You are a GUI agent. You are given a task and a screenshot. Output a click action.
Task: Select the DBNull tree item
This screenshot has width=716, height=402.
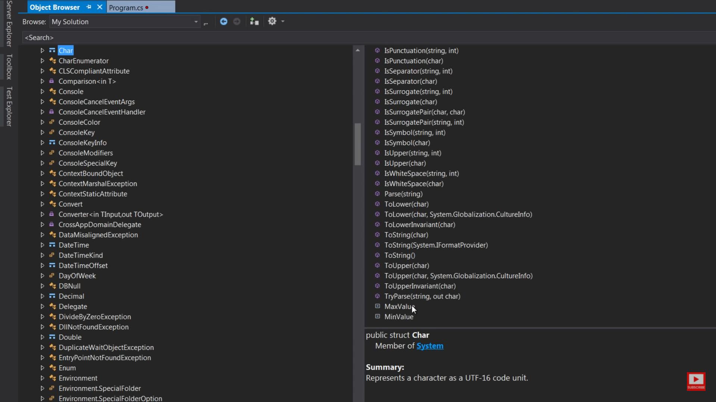(69, 286)
